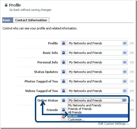Screen dimensions: 137x129
Task: Choose 'Customize...' option
Action: [x=98, y=119]
